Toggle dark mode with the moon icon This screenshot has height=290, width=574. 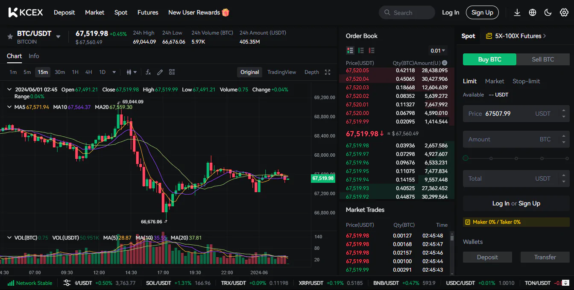548,12
